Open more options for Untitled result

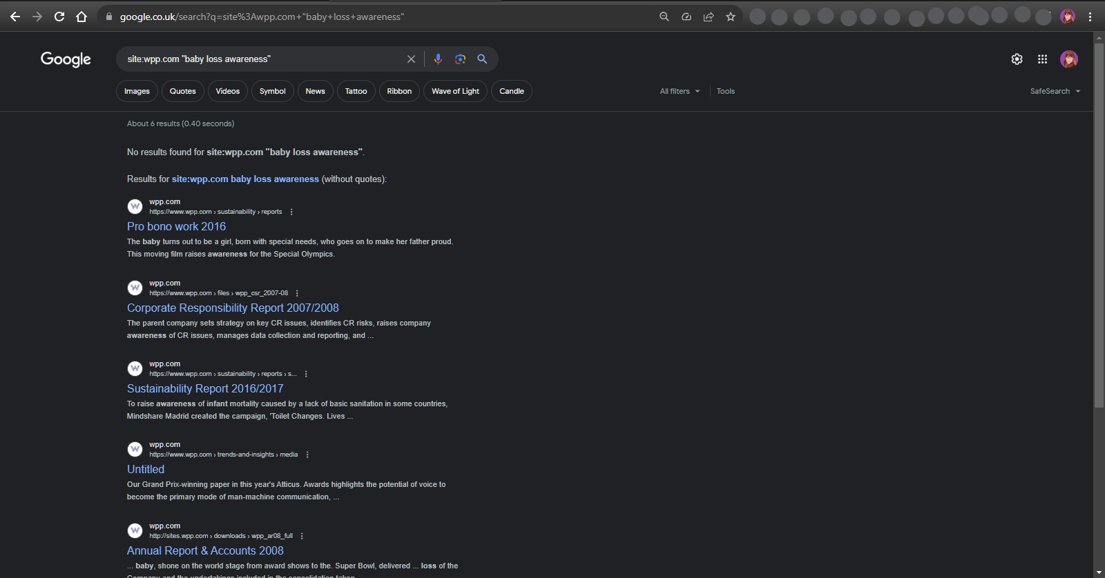pos(307,455)
